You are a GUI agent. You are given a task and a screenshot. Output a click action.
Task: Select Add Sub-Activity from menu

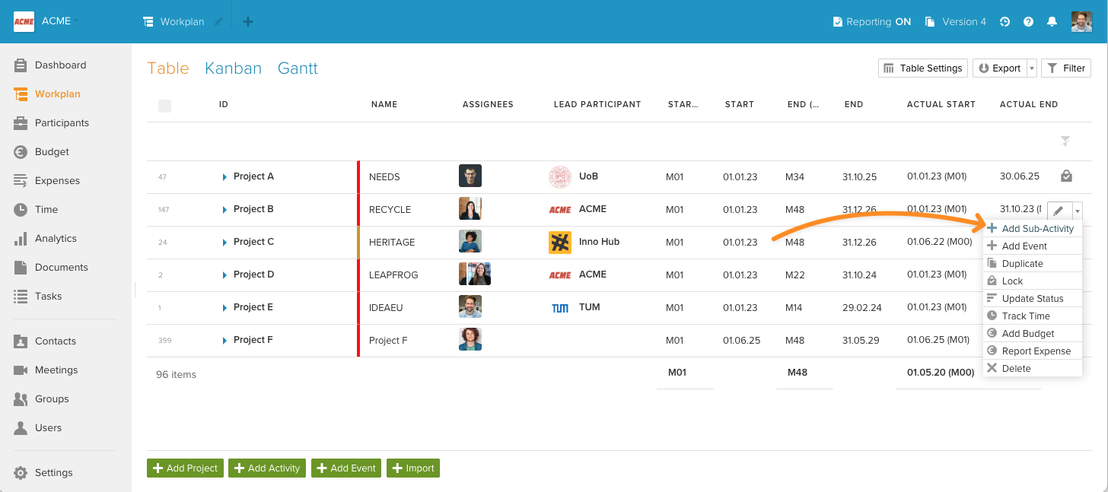(1033, 228)
